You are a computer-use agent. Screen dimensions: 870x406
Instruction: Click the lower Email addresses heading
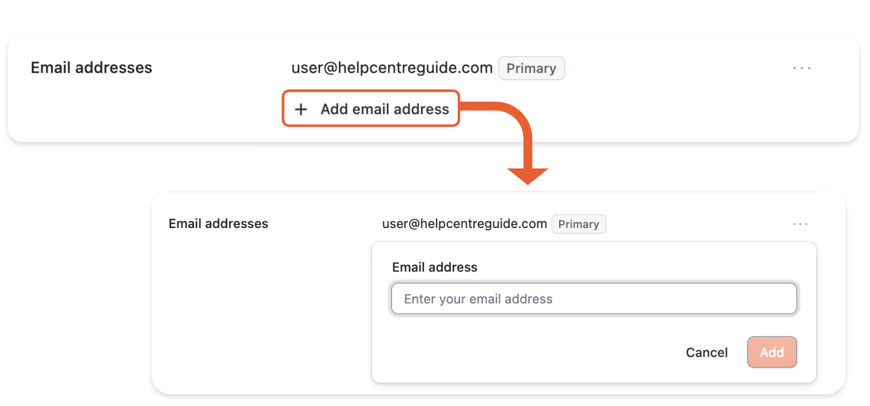pyautogui.click(x=218, y=224)
